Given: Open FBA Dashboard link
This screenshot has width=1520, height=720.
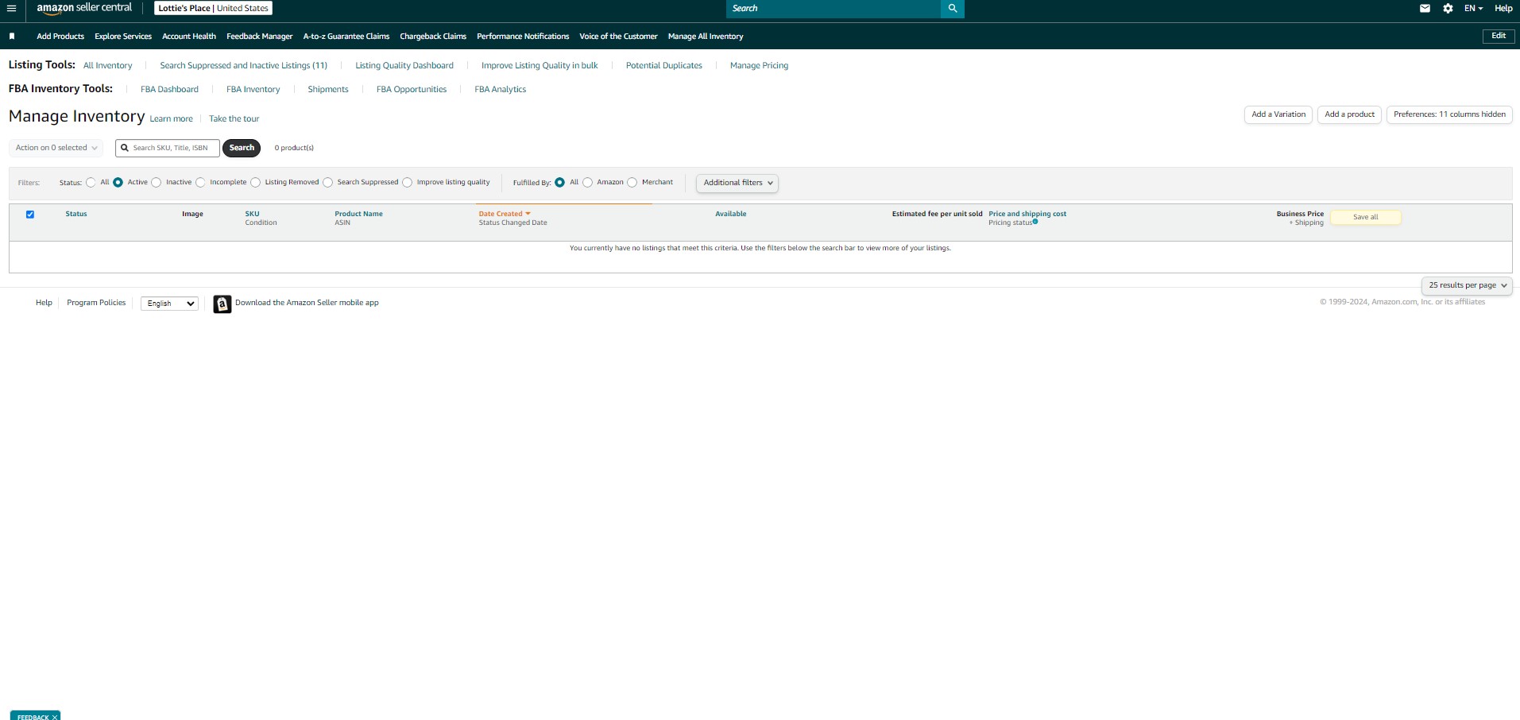Looking at the screenshot, I should pyautogui.click(x=169, y=90).
